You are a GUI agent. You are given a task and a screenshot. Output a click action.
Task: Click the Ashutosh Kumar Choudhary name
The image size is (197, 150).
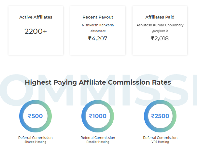click(160, 25)
